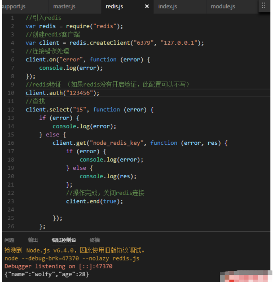Screen dimensions: 274x282
Task: Click the Debugger listening output line
Action: pos(59,266)
